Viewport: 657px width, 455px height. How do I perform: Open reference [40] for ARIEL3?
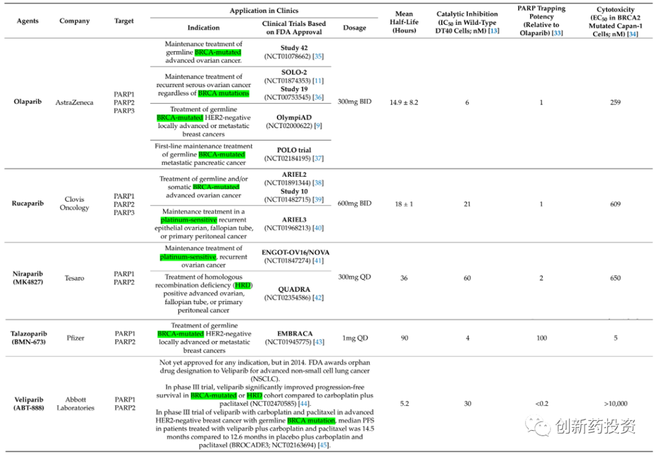[x=318, y=228]
